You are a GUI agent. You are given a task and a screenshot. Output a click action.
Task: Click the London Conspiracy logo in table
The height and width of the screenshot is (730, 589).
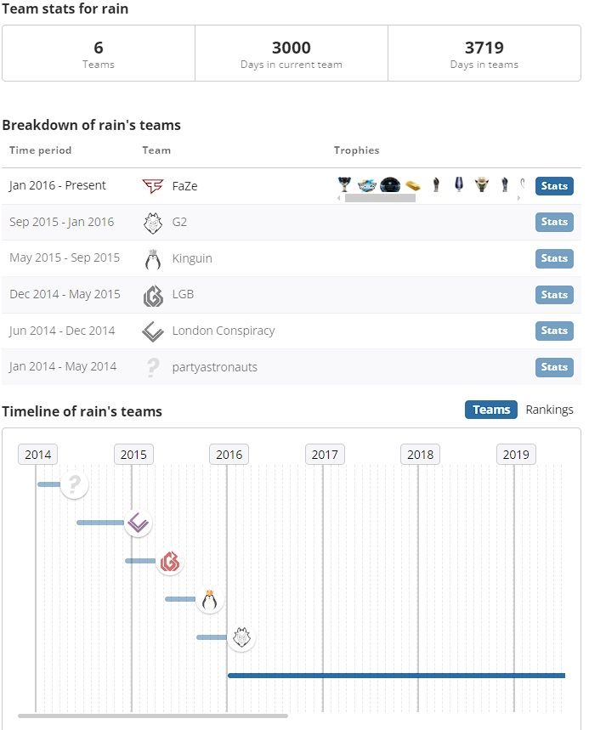tap(153, 331)
